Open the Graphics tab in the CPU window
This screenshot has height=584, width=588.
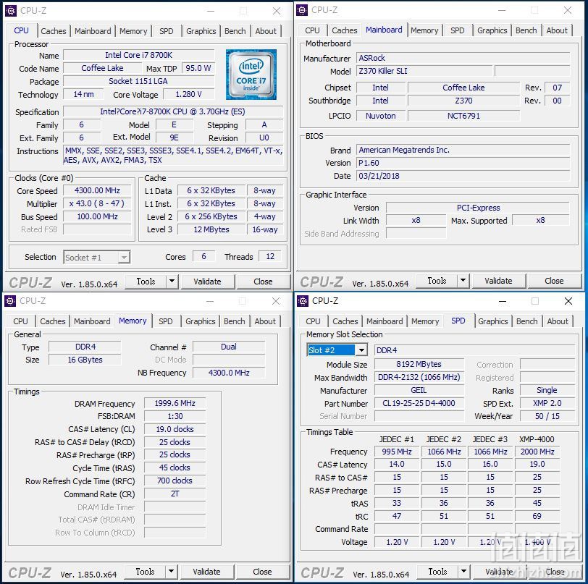pyautogui.click(x=201, y=31)
